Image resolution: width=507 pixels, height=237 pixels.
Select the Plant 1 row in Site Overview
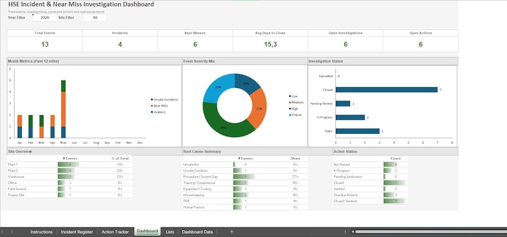pyautogui.click(x=70, y=164)
